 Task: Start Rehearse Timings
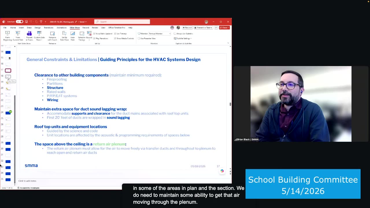(x=82, y=36)
